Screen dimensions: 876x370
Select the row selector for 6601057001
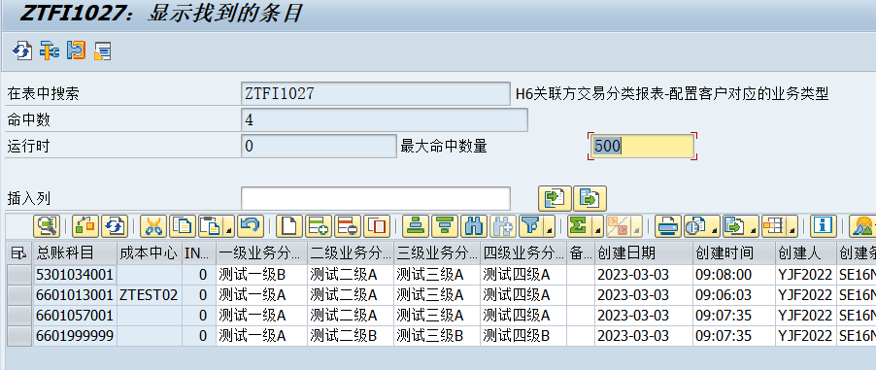tap(19, 316)
